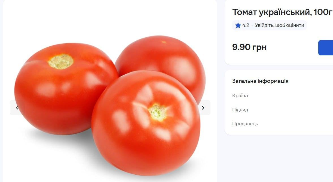The height and width of the screenshot is (182, 333).
Task: Click the pale stem scar on the left tomato
Action: (61, 62)
